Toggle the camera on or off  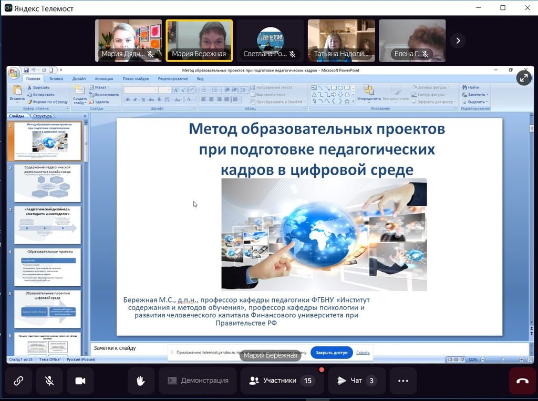[x=80, y=381]
